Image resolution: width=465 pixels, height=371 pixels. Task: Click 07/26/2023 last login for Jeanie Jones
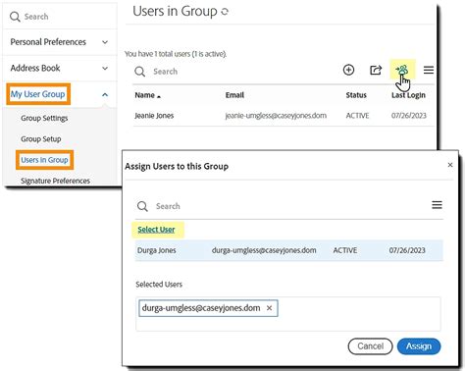[409, 116]
